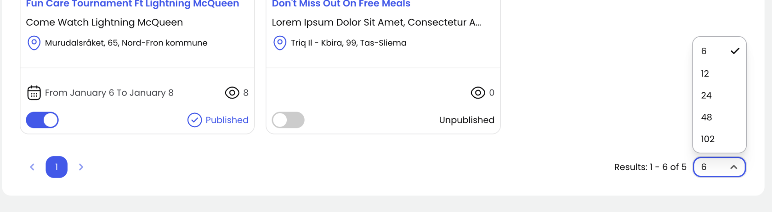This screenshot has height=212, width=772.
Task: Click page 1 pagination button
Action: (x=57, y=167)
